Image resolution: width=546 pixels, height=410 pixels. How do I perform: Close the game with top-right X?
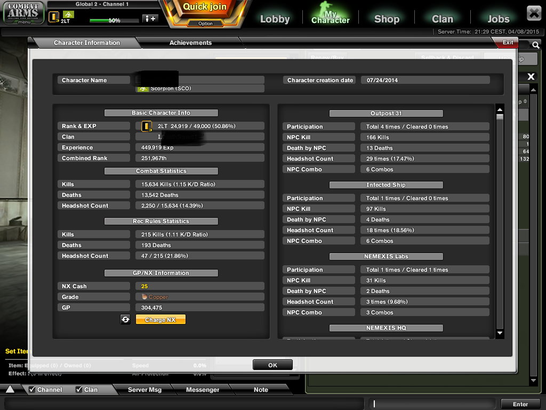(534, 13)
